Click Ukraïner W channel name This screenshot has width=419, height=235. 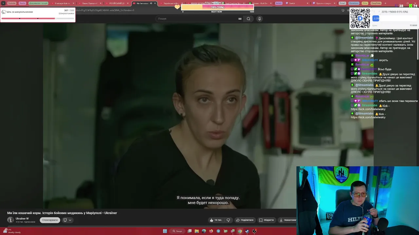pos(22,219)
